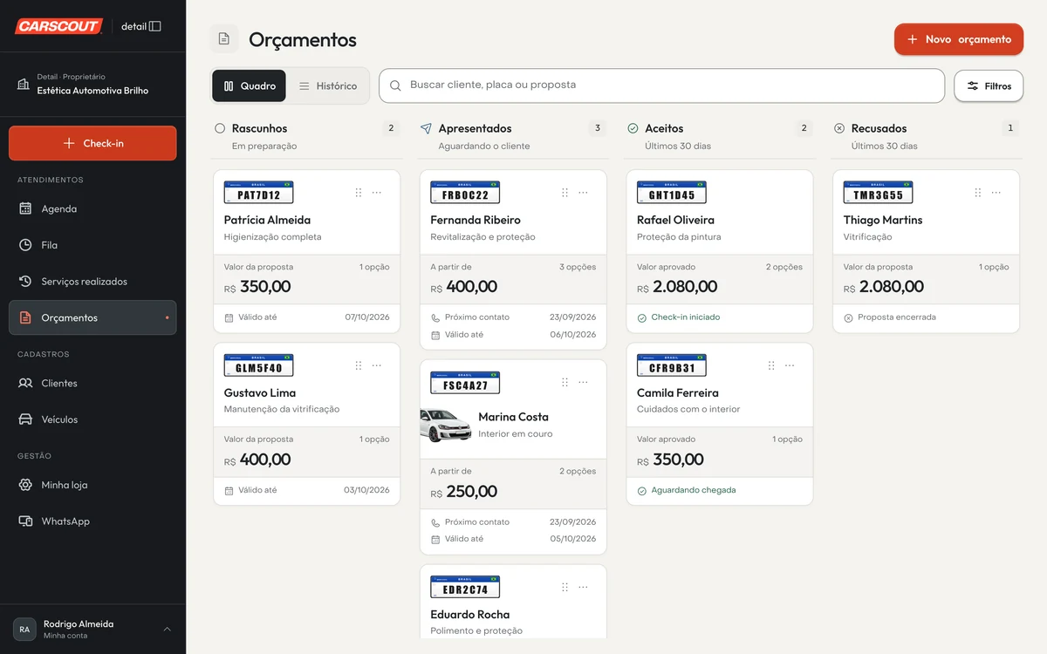Click the Check-in iniciado status
The width and height of the screenshot is (1047, 654).
point(679,317)
